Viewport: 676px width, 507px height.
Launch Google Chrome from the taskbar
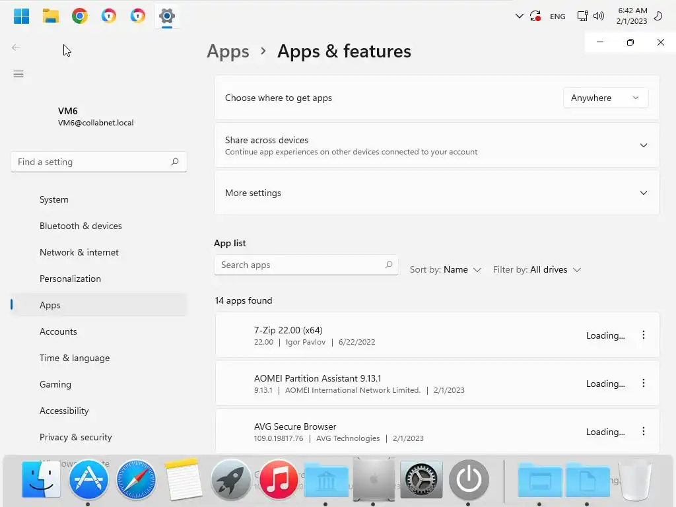pos(80,17)
